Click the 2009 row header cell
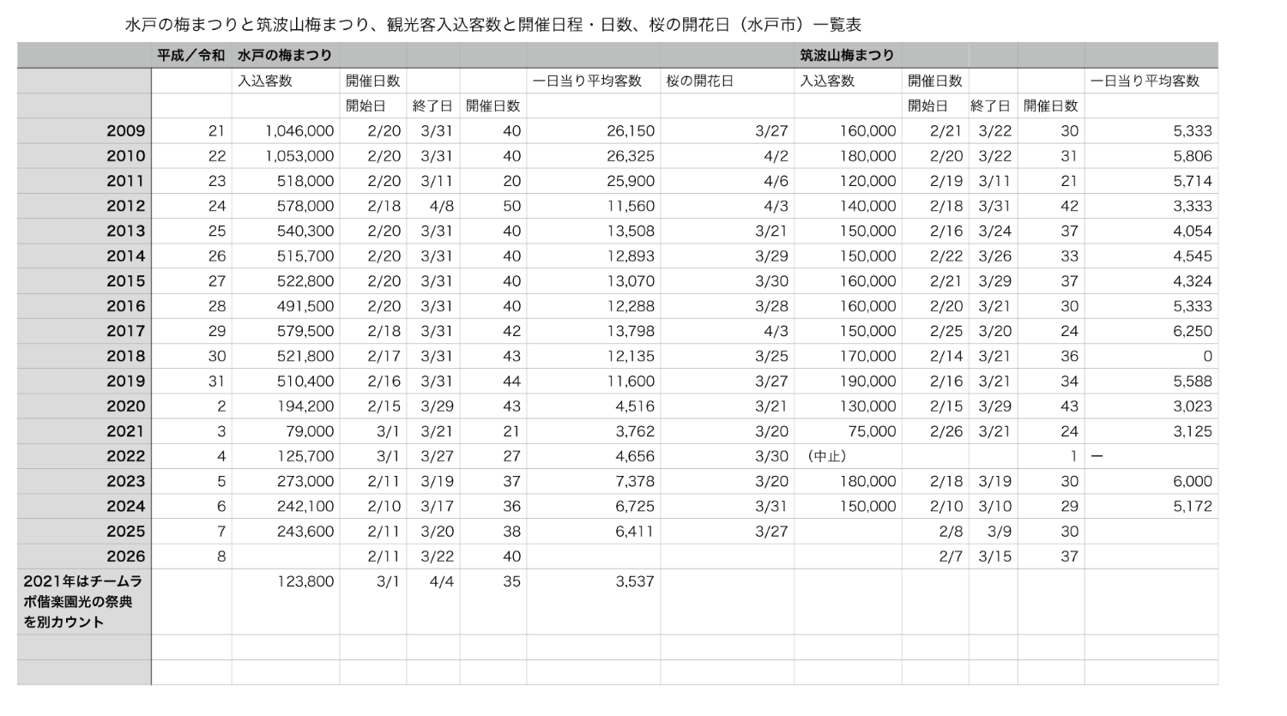1287x716 pixels. click(x=84, y=131)
